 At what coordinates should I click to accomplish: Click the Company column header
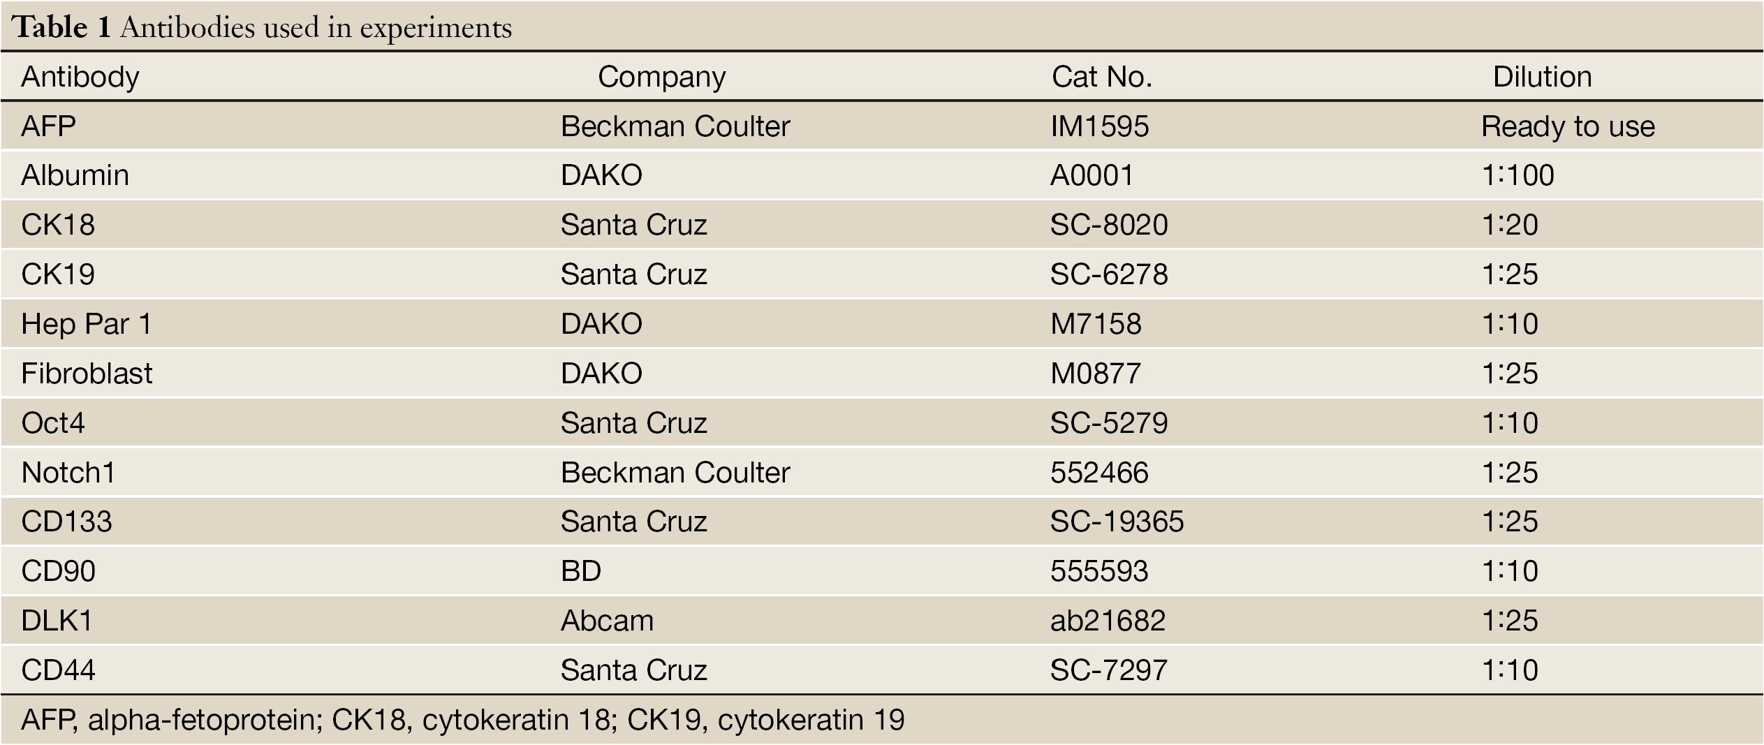coord(661,77)
